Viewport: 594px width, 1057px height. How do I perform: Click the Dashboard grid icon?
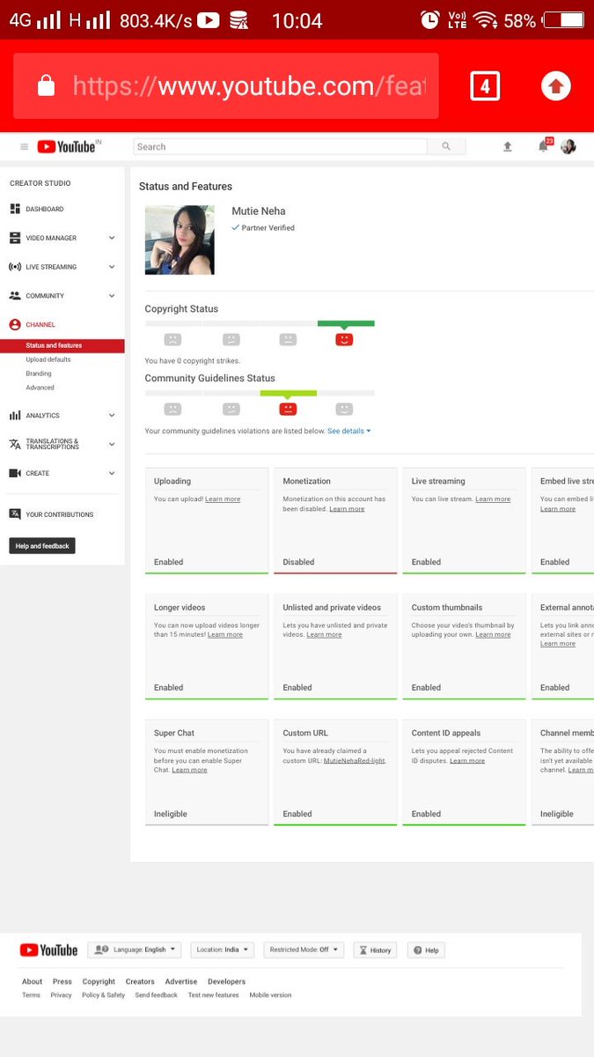click(x=15, y=209)
